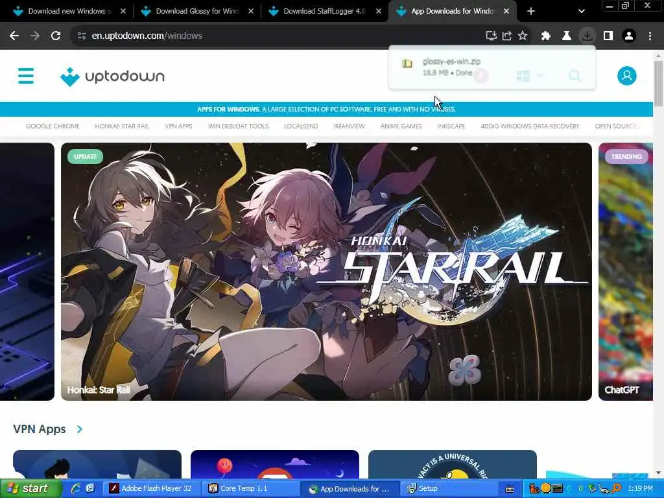Expand the tab search chevron
Viewport: 664px width, 498px height.
click(x=582, y=12)
